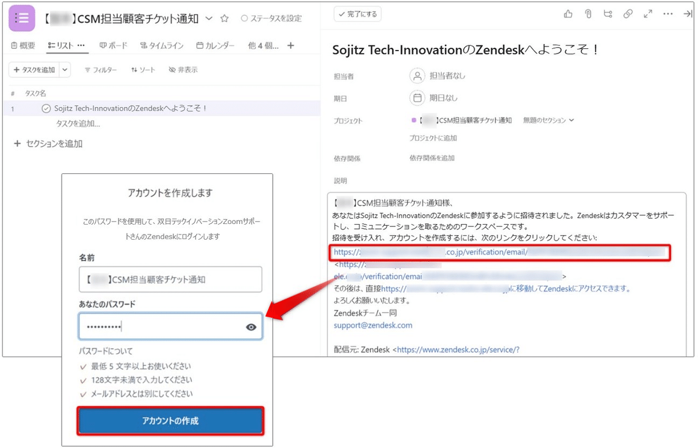Open 無題のセクション dropdown
Image resolution: width=698 pixels, height=448 pixels.
[548, 120]
